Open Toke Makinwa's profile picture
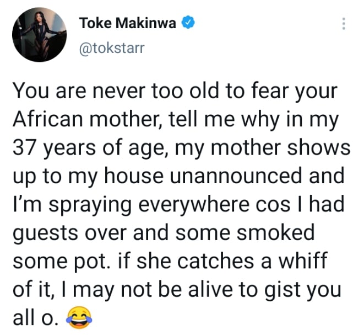The height and width of the screenshot is (335, 364). [x=36, y=35]
